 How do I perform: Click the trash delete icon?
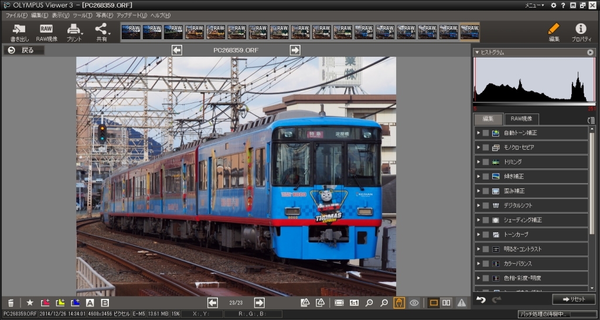point(11,303)
